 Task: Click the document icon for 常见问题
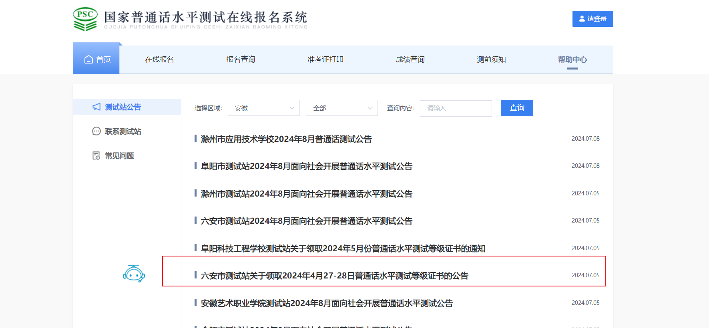[96, 155]
